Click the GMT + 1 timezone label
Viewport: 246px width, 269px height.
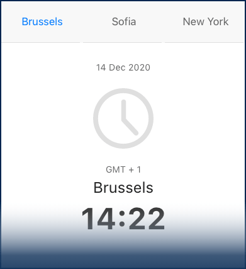(x=123, y=169)
